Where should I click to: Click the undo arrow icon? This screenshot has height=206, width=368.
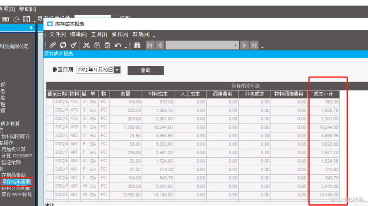[118, 45]
